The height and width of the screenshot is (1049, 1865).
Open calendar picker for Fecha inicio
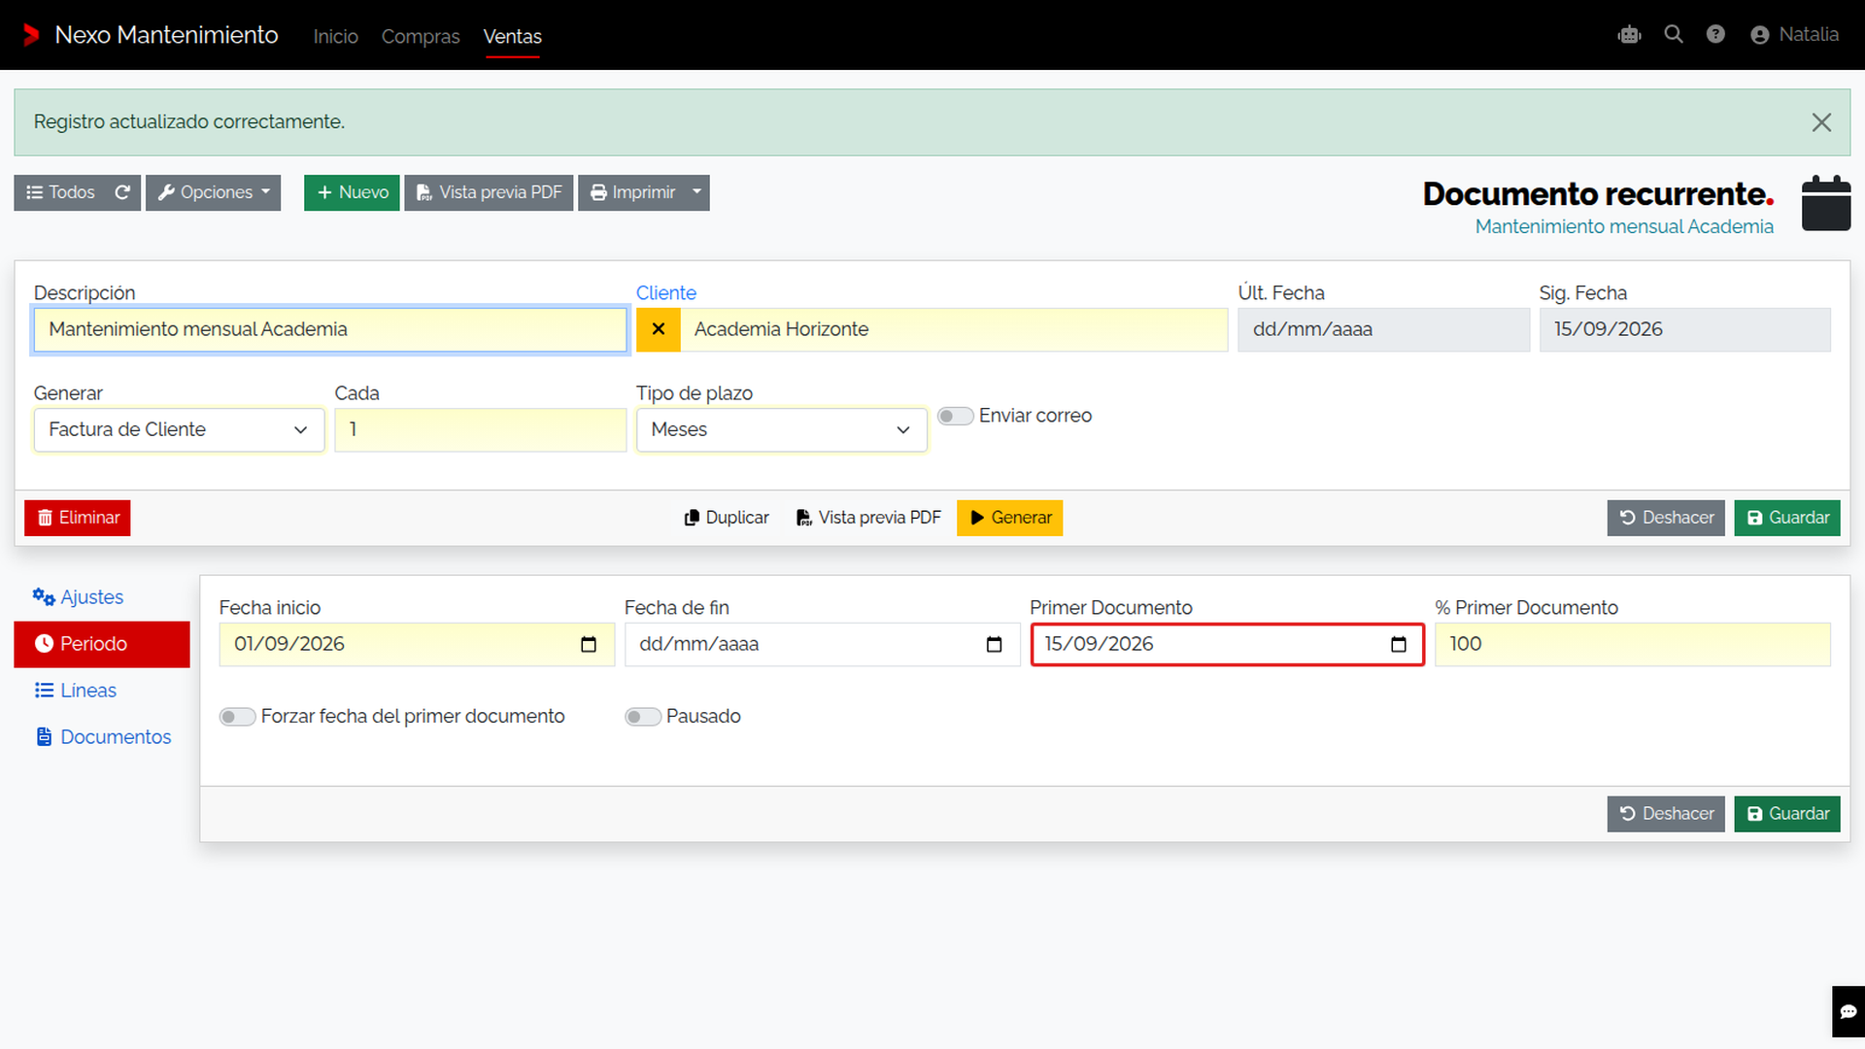point(589,645)
